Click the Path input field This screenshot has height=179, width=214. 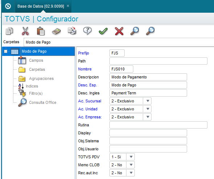pos(158,61)
